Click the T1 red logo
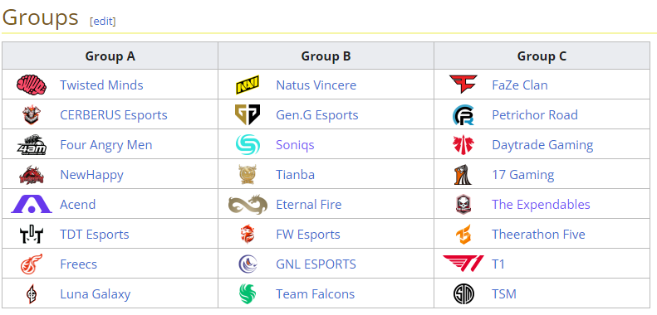The width and height of the screenshot is (657, 315). (463, 264)
